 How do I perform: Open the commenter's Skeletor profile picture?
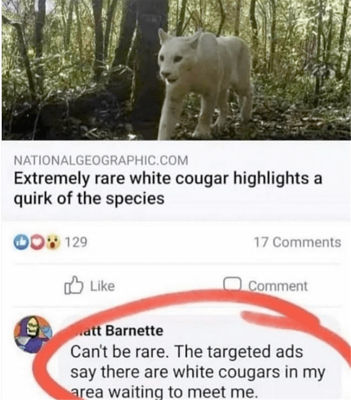pyautogui.click(x=33, y=334)
